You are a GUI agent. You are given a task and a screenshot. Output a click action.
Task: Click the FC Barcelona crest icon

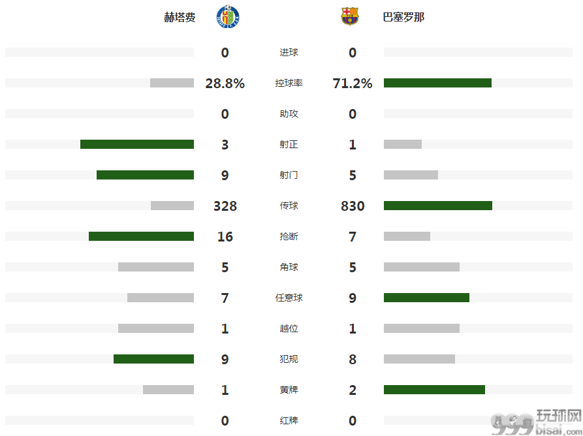click(350, 16)
